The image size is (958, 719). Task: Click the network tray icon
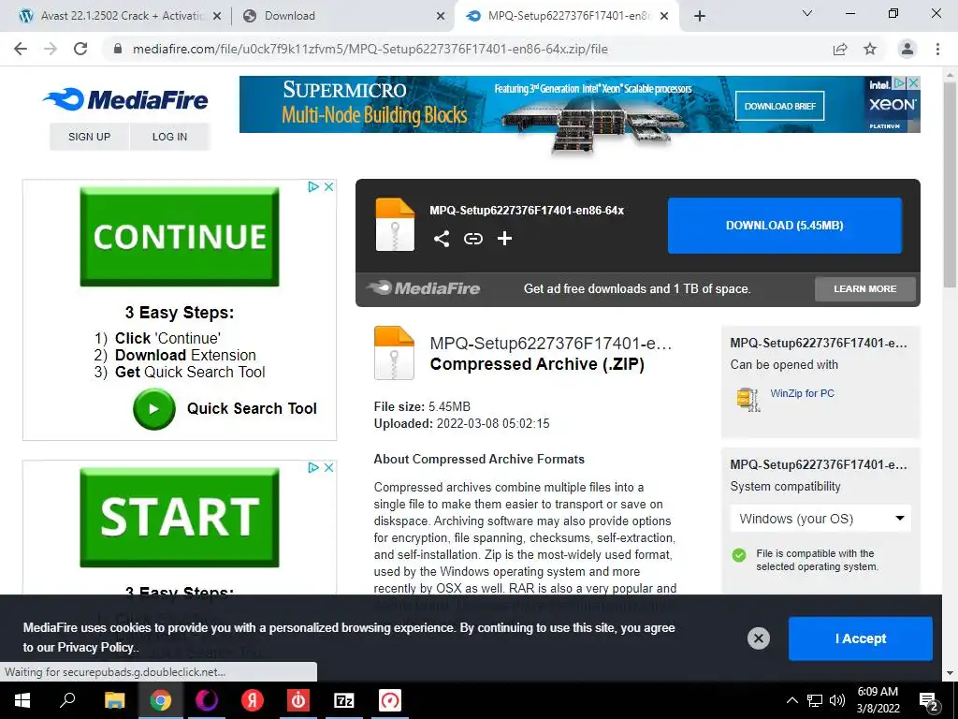click(815, 700)
